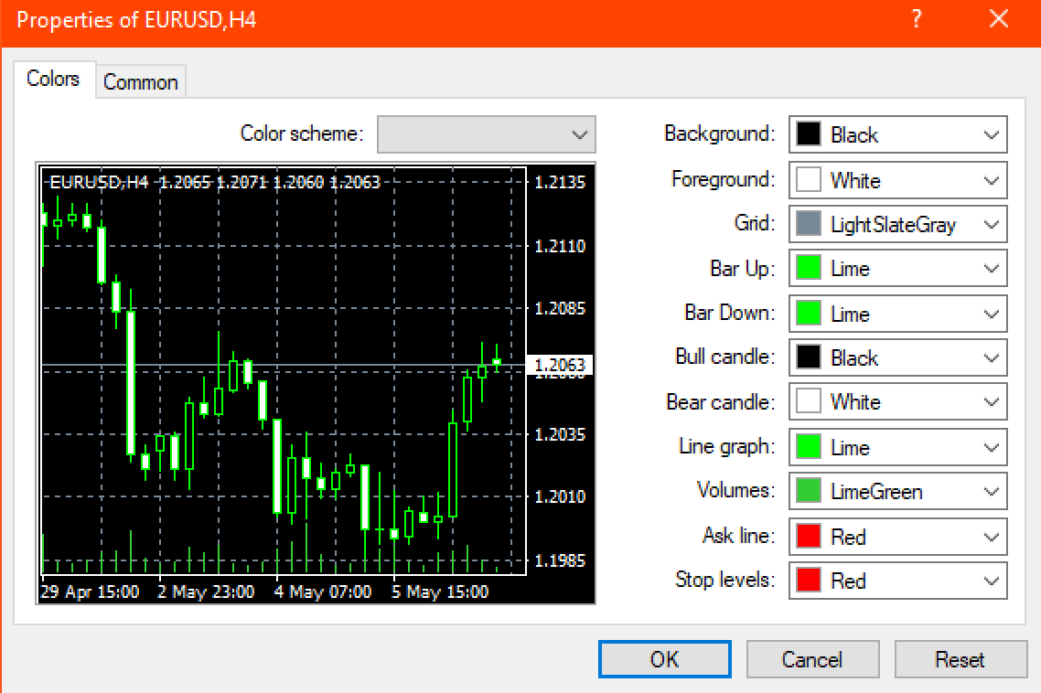
Task: Confirm with the OK button
Action: 664,659
